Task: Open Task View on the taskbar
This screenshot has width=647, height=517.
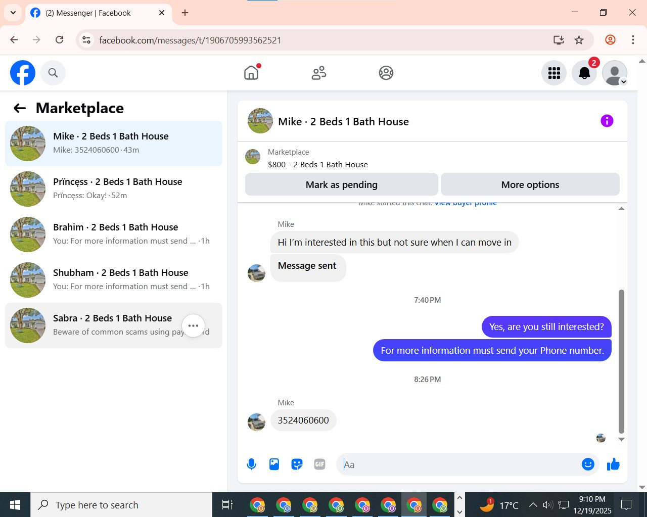Action: (227, 505)
